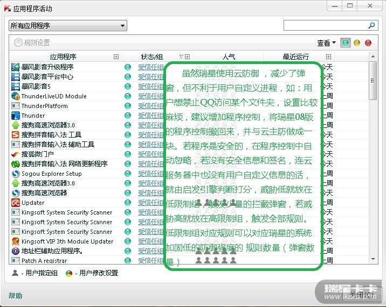Click the ThunderLiveUD Module globe icon
386x307 pixels.
coord(15,96)
